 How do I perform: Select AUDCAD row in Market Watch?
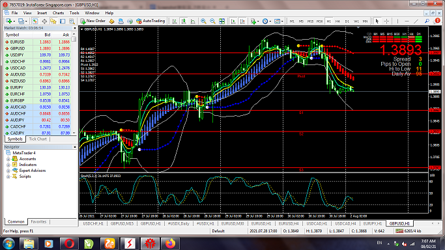coord(37,107)
